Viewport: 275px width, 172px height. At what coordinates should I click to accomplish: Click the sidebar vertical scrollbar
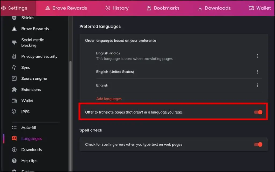pos(71,116)
